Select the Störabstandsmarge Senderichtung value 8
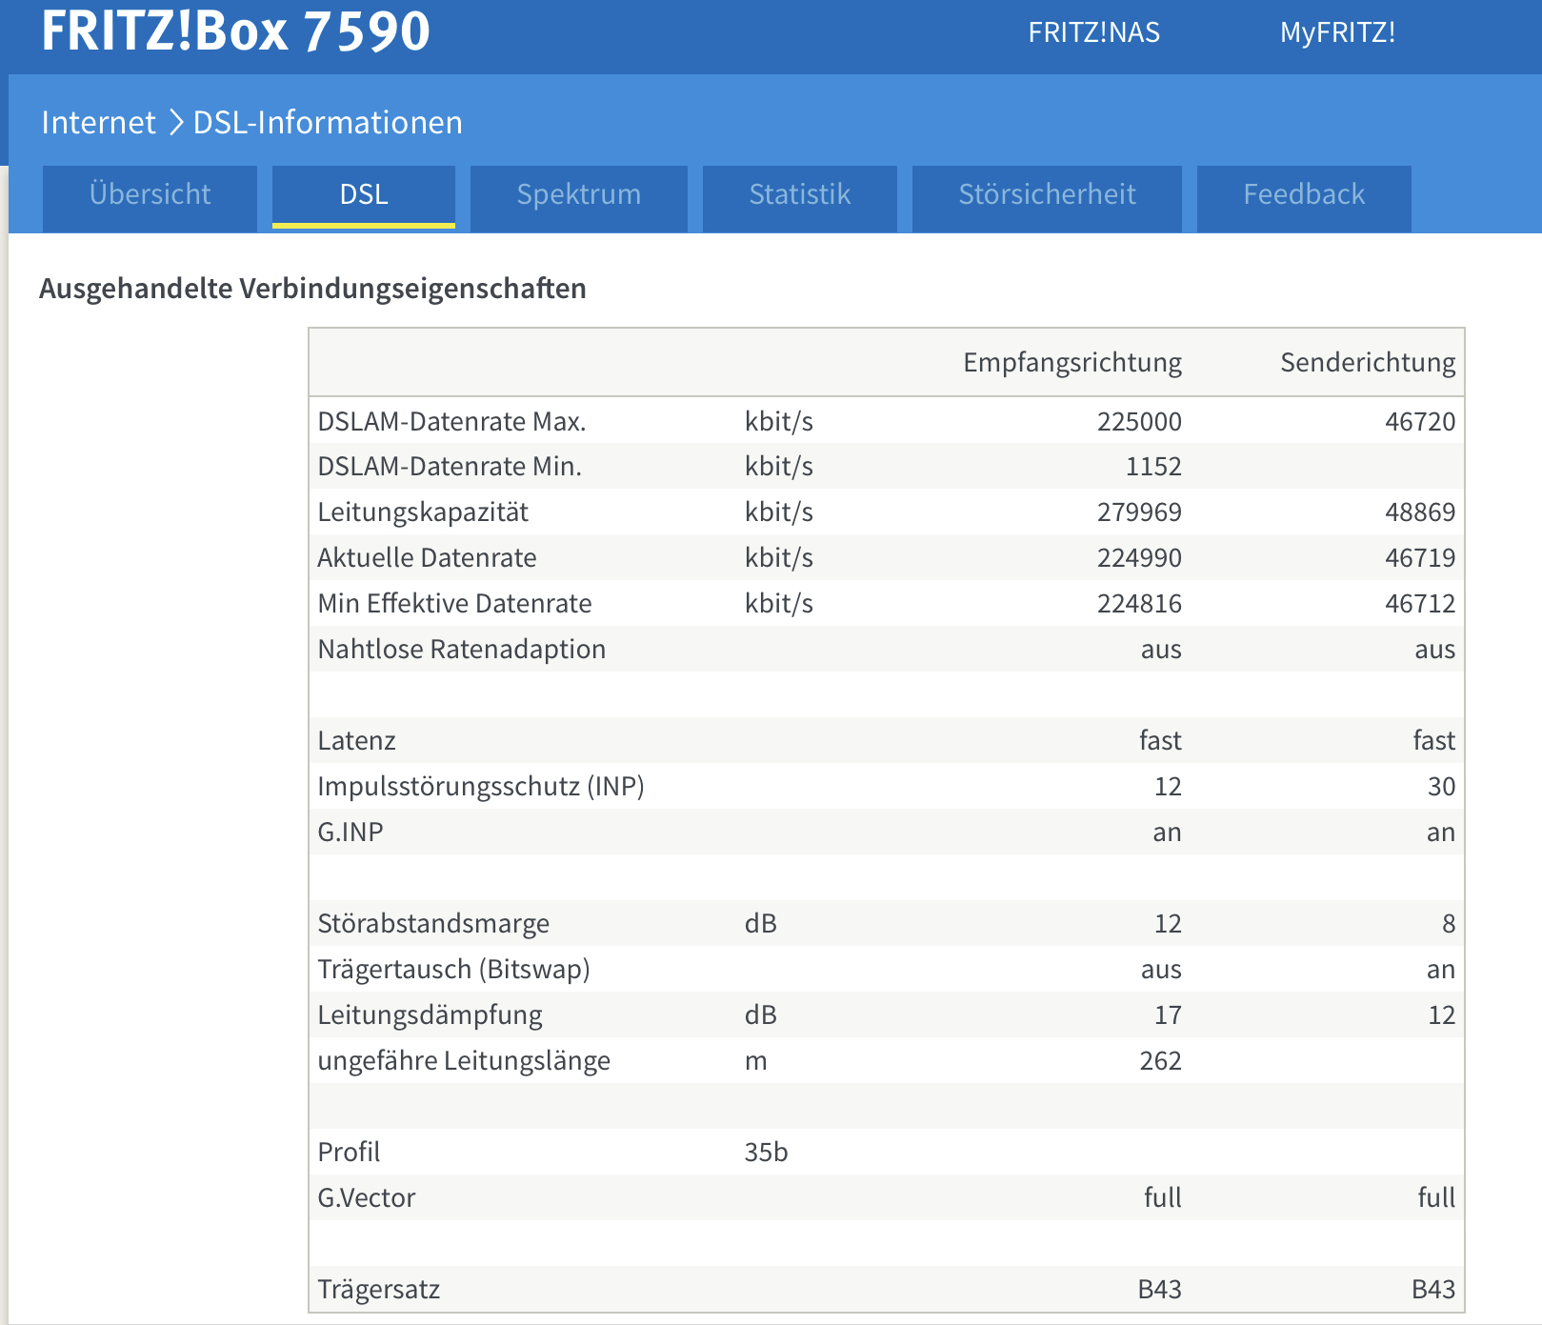The width and height of the screenshot is (1542, 1325). point(1449,923)
